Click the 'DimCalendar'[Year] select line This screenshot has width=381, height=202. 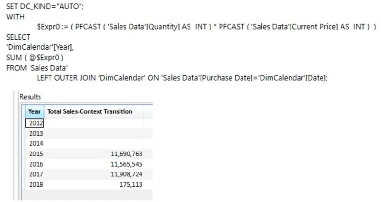coord(40,47)
